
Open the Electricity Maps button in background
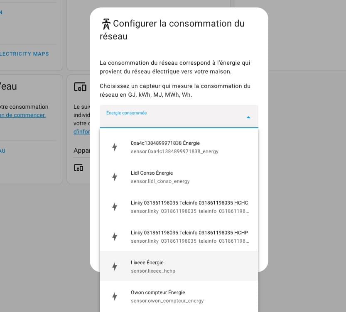[24, 54]
